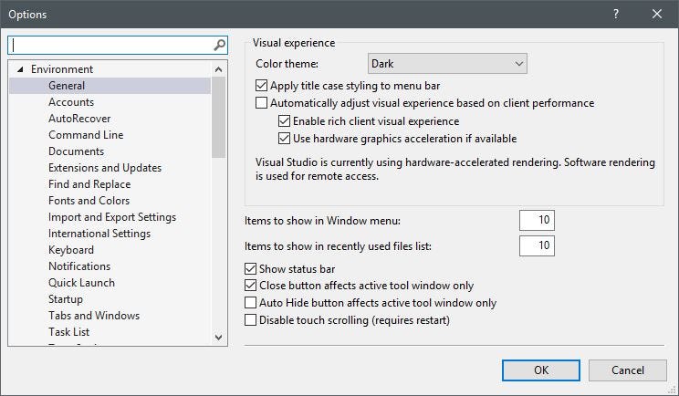Close the Options dialog

(x=657, y=14)
